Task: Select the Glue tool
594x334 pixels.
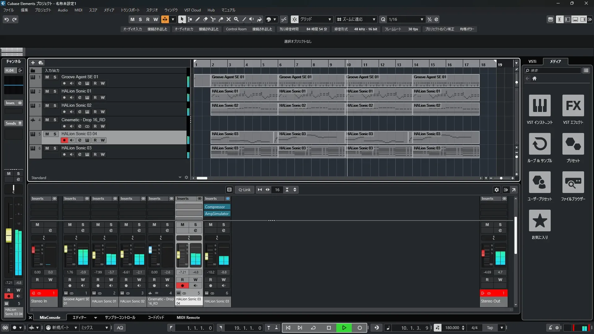Action: click(x=221, y=19)
